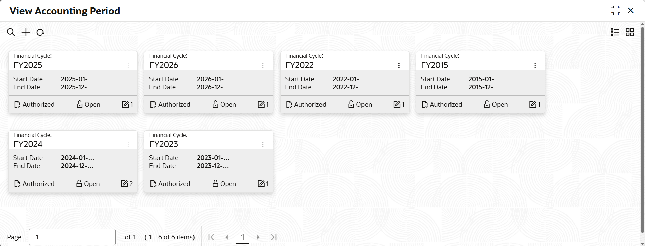Add a new accounting period
Screen dimensions: 645x246
26,32
